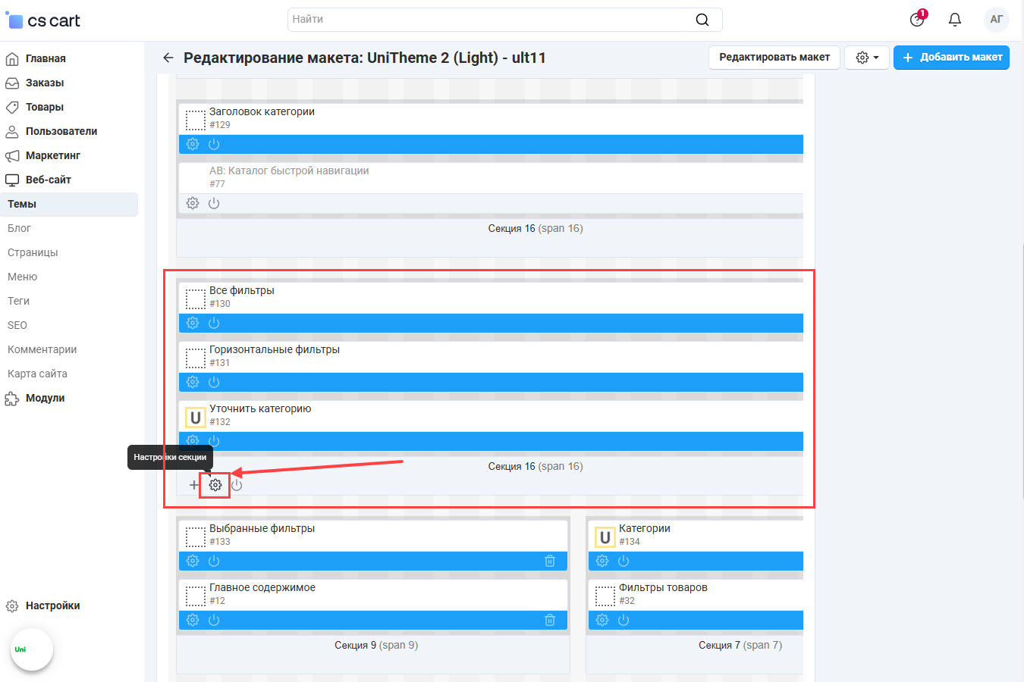Open the АГ user account menu
Image resolution: width=1024 pixels, height=682 pixels.
click(996, 20)
